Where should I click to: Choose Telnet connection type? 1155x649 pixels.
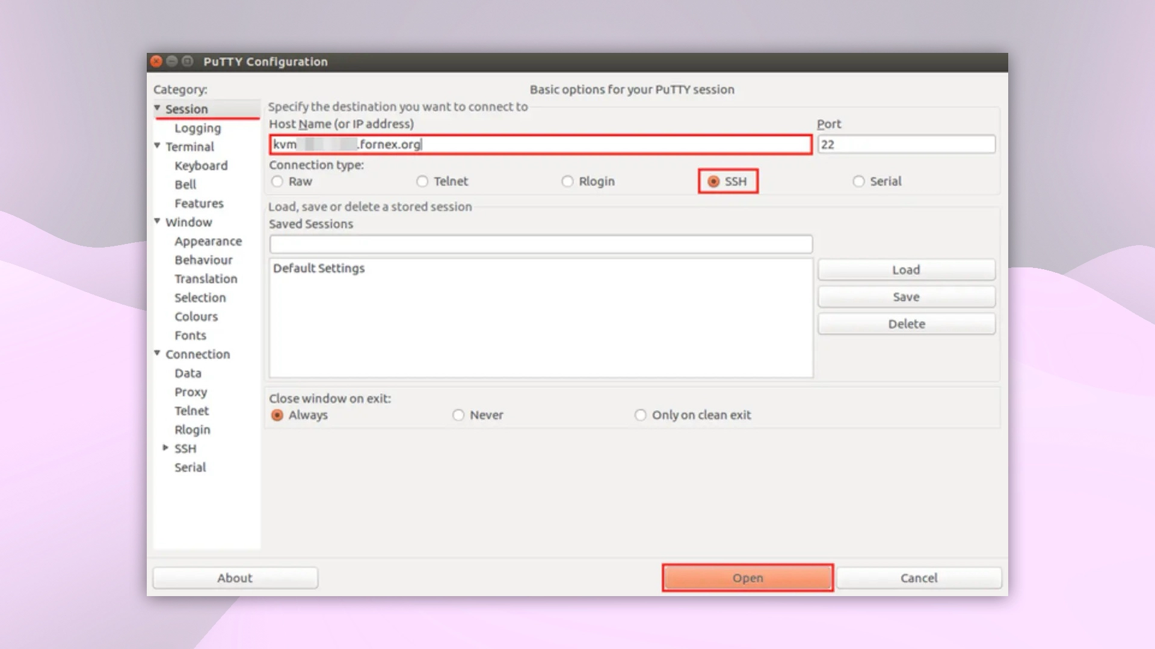click(422, 181)
